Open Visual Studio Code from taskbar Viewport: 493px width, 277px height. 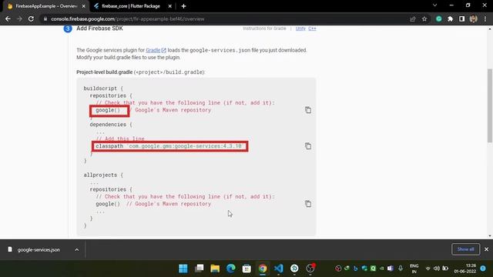[x=279, y=269]
